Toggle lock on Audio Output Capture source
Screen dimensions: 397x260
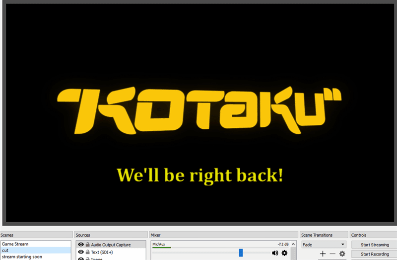coord(88,245)
